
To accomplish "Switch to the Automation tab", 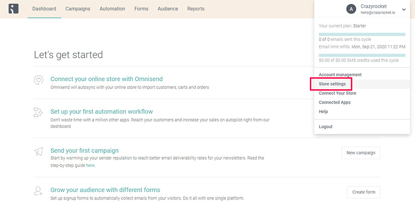I will [x=112, y=9].
